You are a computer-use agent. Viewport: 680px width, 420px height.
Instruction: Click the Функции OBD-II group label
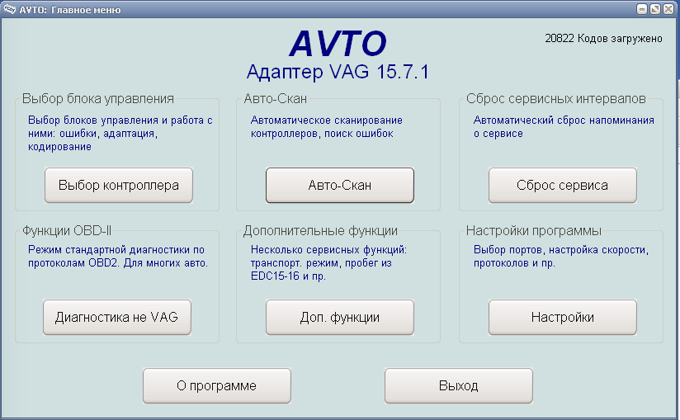pyautogui.click(x=73, y=230)
